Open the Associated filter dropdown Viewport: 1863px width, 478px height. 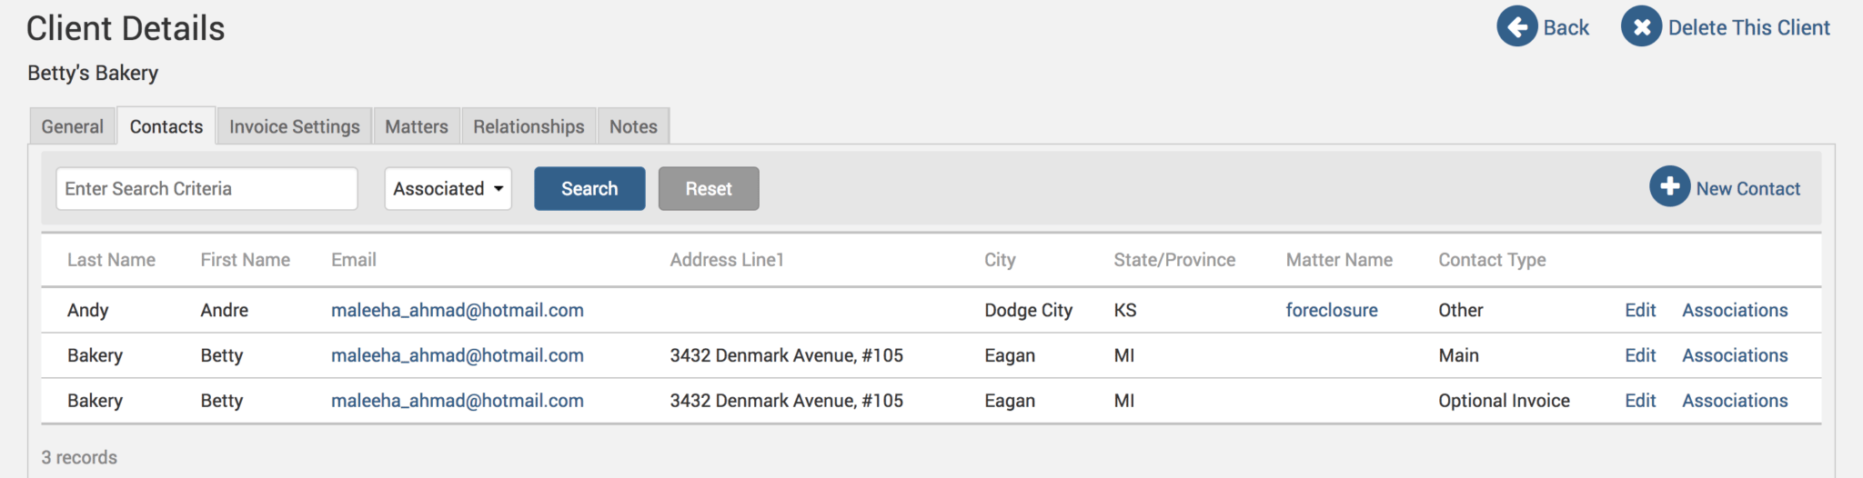click(448, 189)
